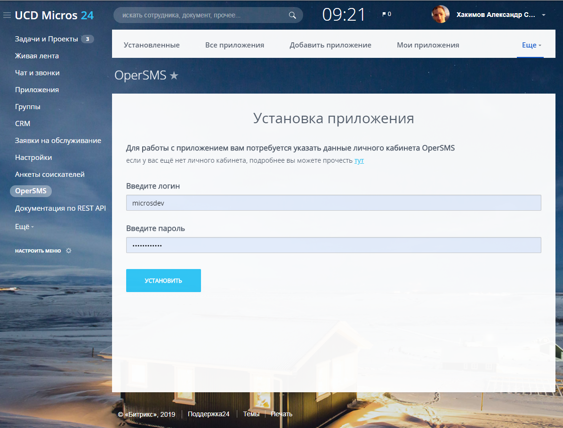Screen dimensions: 563x428
Task: Click the notifications flag icon
Action: (x=384, y=15)
